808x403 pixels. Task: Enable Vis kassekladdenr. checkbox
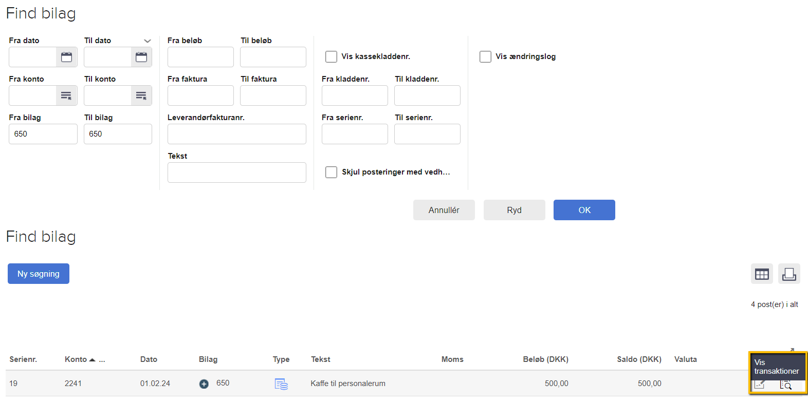(x=332, y=56)
